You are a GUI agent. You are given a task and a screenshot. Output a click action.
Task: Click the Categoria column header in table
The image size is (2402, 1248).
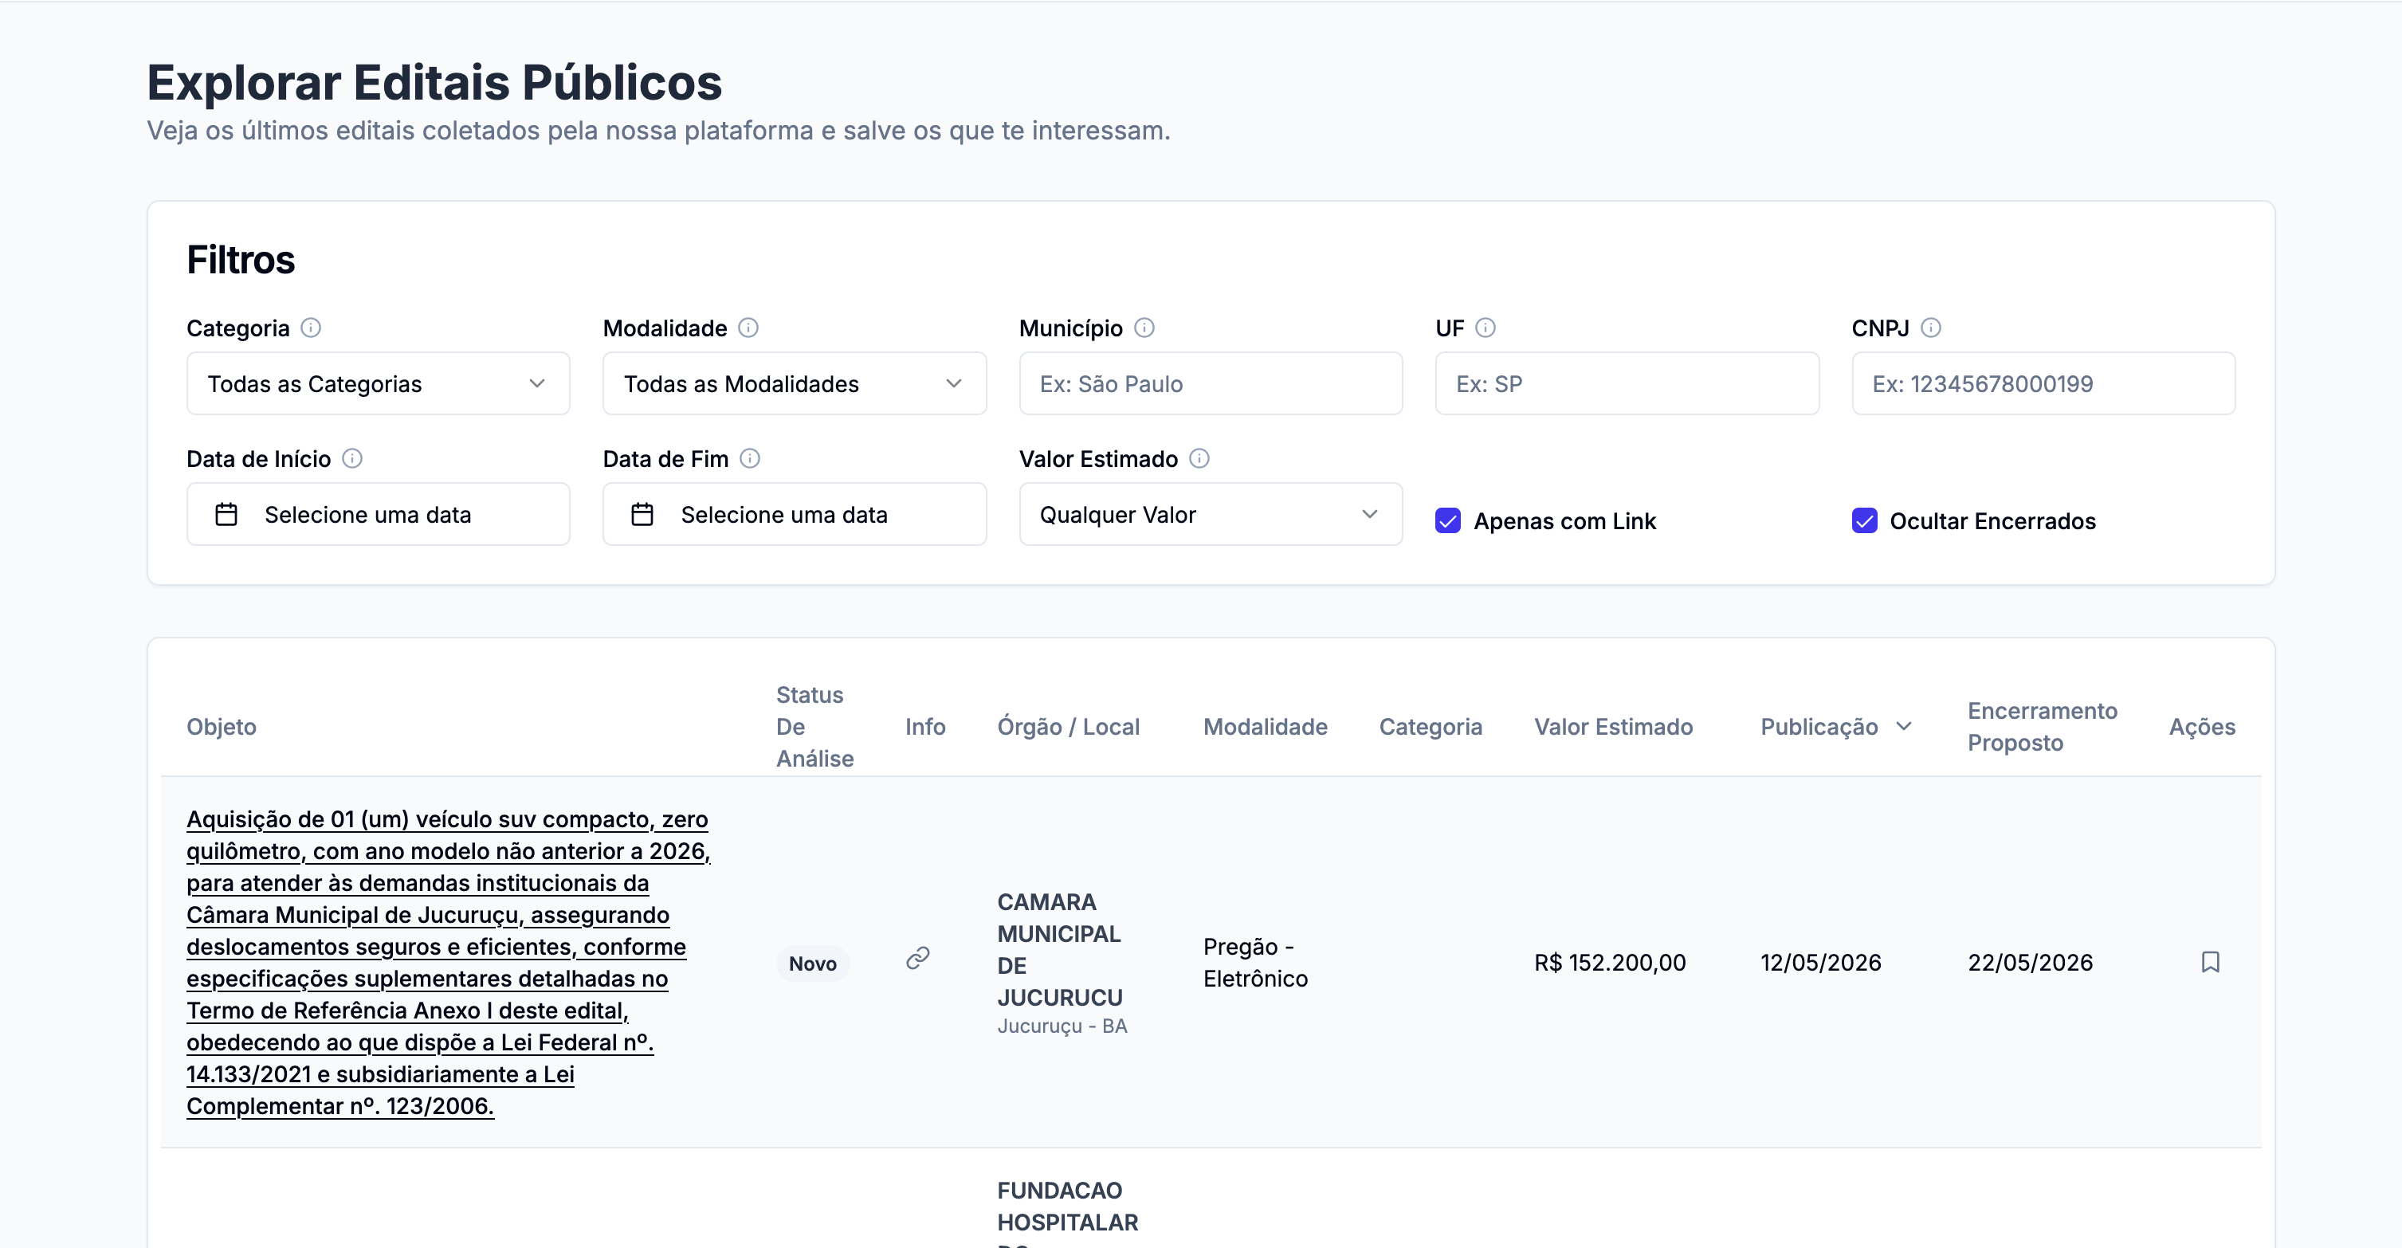click(1431, 727)
